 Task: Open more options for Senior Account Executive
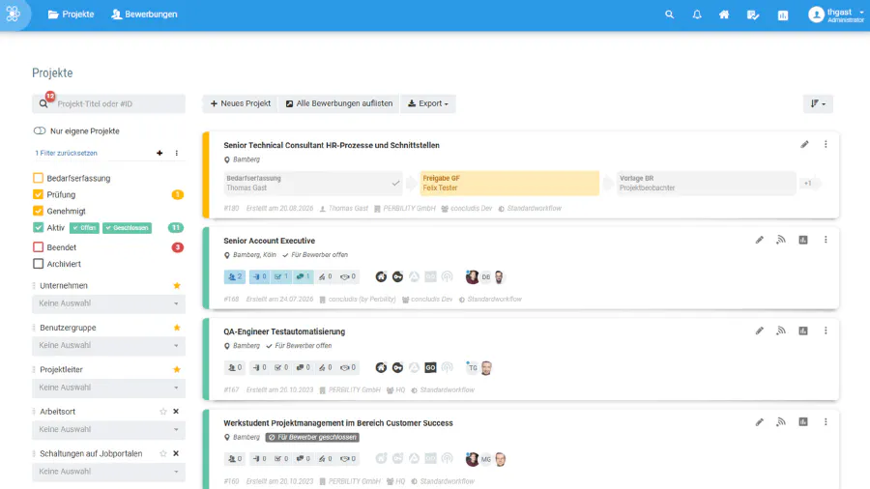coord(826,240)
